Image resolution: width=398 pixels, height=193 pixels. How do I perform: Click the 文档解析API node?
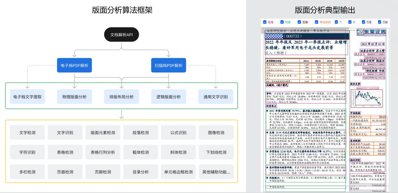(122, 35)
